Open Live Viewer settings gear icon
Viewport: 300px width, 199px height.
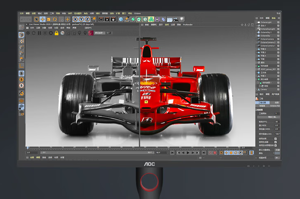[50, 33]
